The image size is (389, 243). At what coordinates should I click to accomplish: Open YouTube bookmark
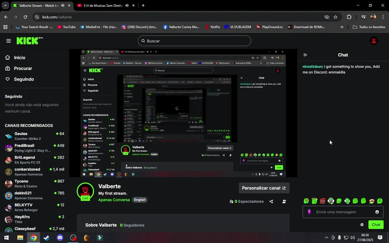66,27
